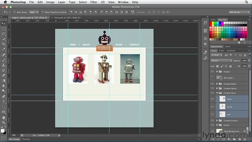Hide the red layer

[x=213, y=114]
